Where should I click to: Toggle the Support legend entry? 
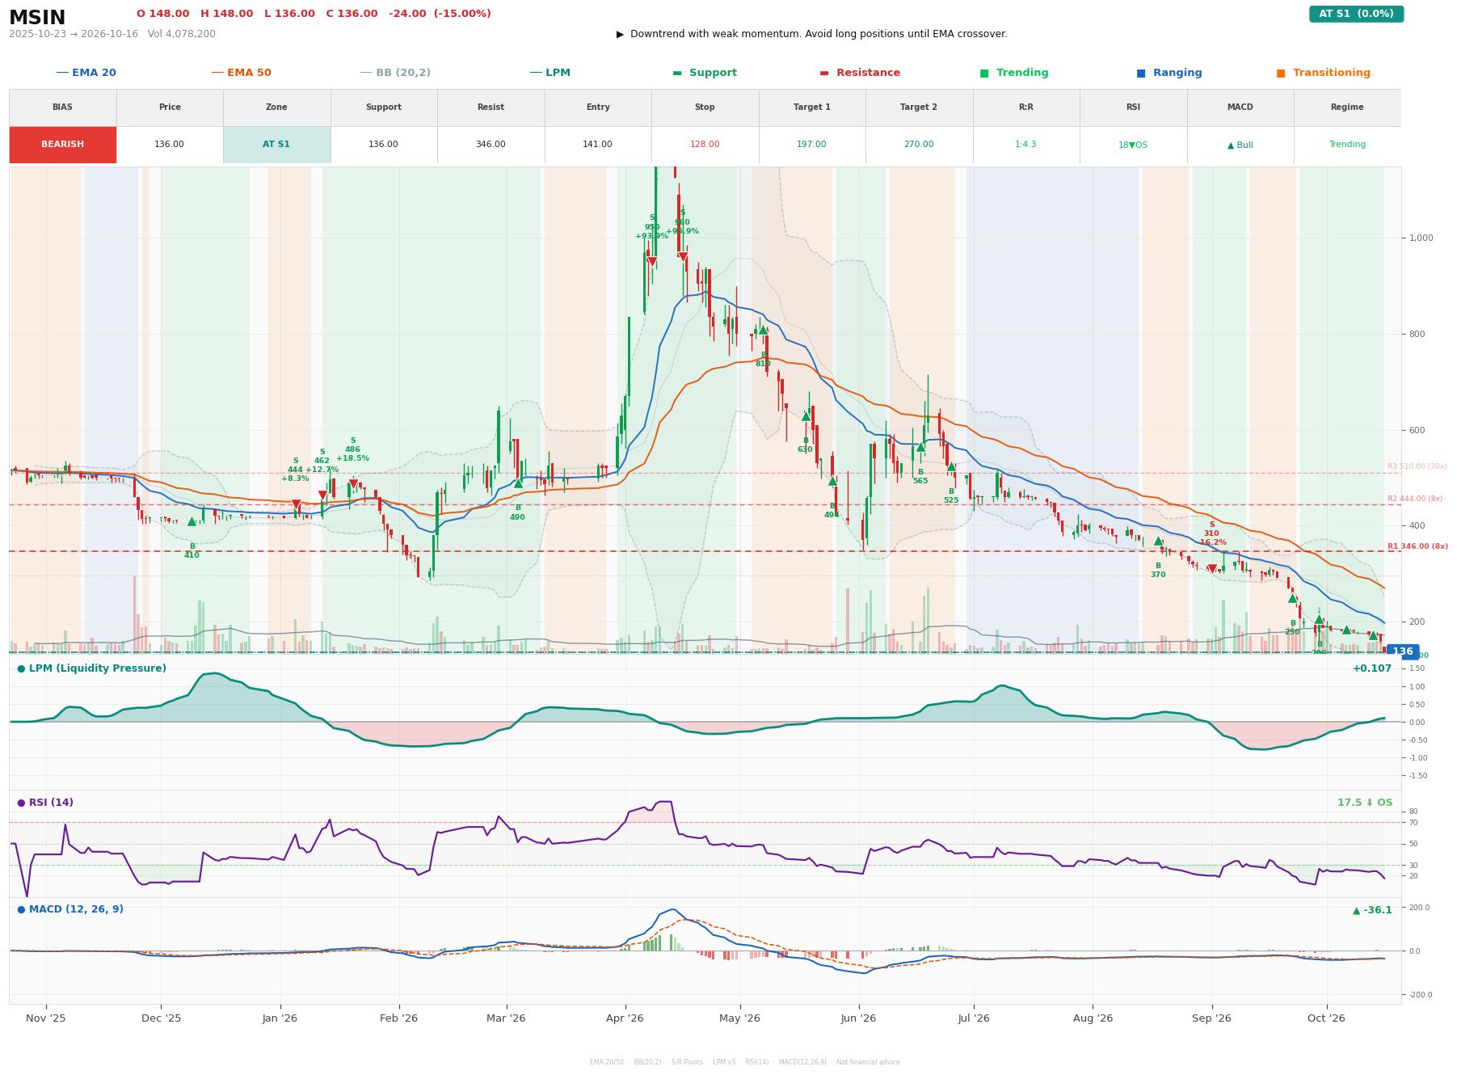coord(705,73)
